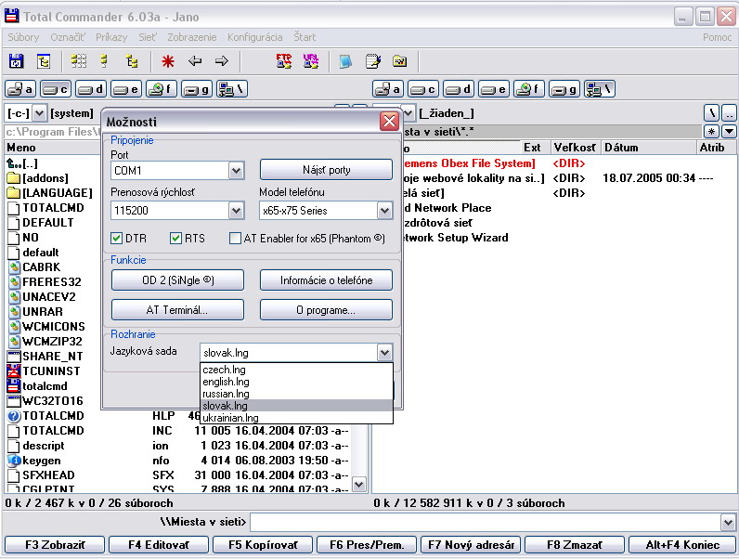Click the tree view toolbar icon

(x=132, y=61)
